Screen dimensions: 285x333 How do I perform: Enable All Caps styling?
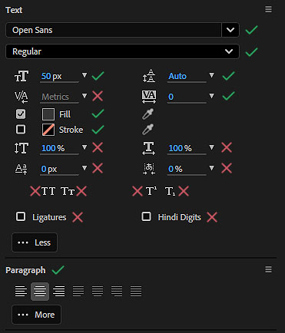48,191
